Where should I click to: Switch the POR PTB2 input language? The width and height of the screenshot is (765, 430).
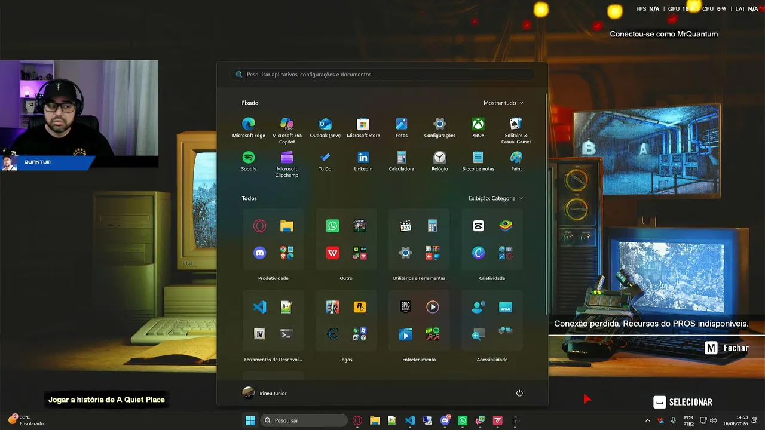click(x=688, y=420)
